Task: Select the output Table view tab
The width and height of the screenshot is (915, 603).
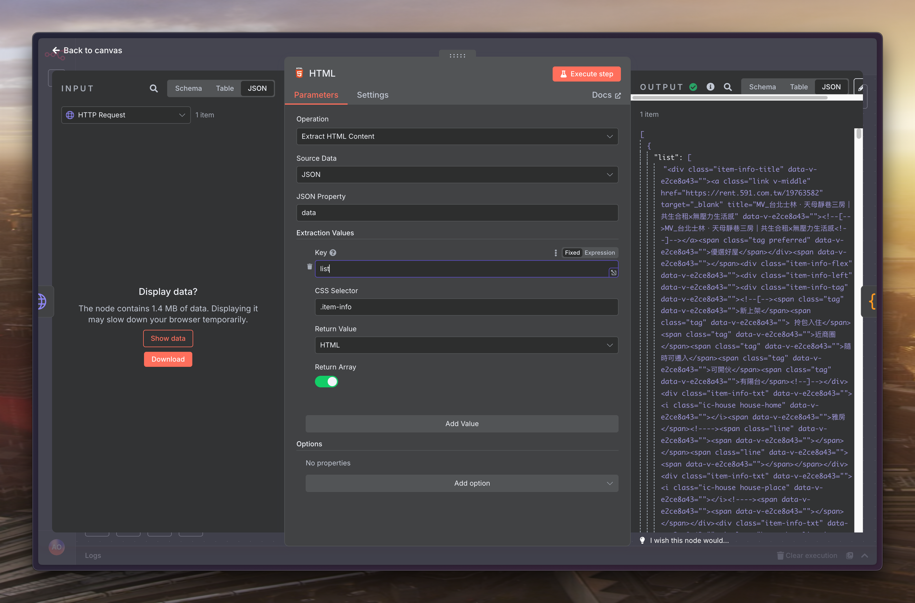Action: coord(798,87)
